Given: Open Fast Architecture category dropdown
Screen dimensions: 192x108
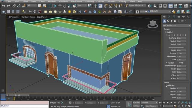Looking at the screenshot, I should click(x=177, y=25).
